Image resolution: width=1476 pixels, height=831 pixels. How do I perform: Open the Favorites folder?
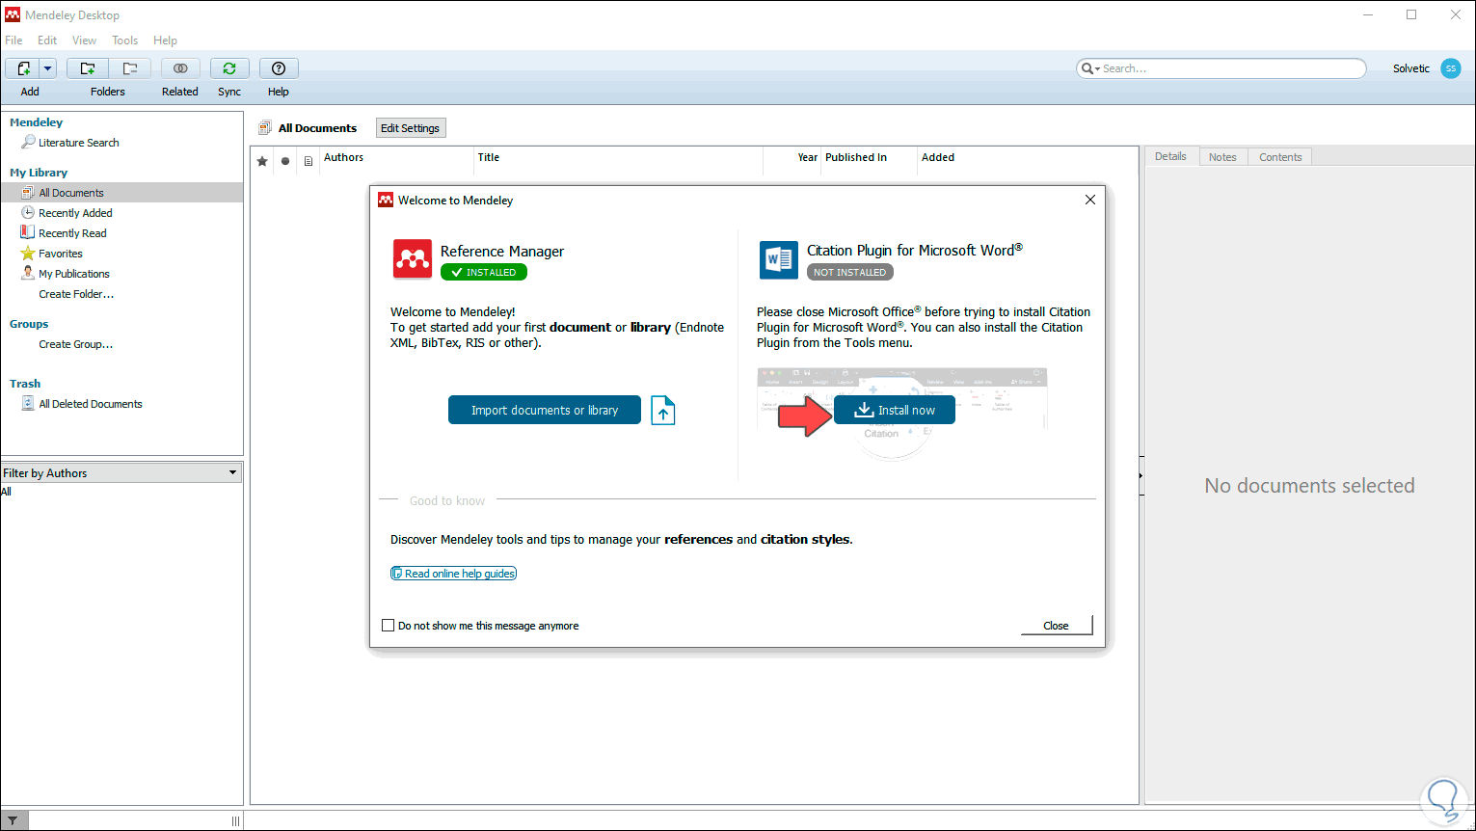tap(61, 254)
